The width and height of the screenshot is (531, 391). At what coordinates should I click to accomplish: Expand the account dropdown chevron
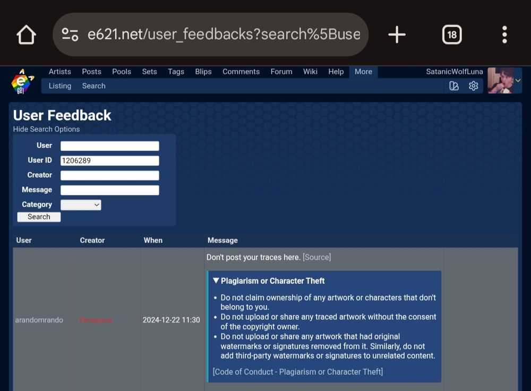(x=518, y=81)
